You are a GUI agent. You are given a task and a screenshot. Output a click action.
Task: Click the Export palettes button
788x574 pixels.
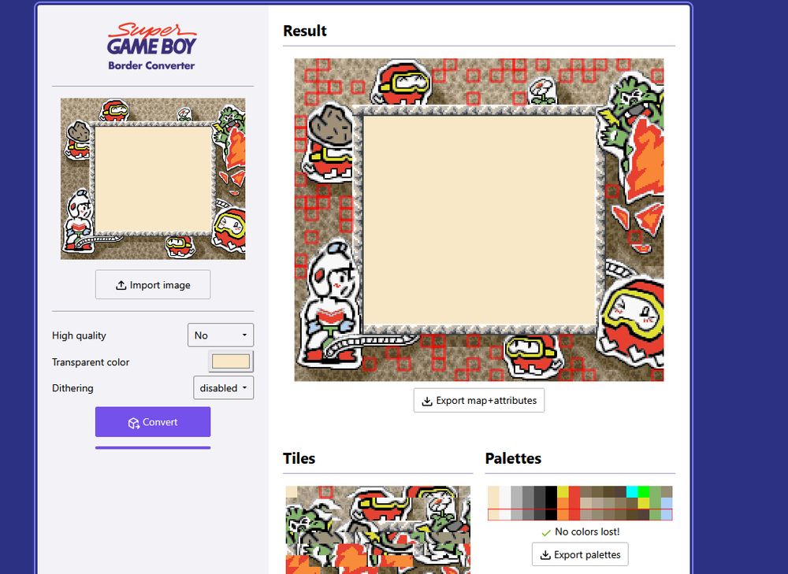pos(580,554)
